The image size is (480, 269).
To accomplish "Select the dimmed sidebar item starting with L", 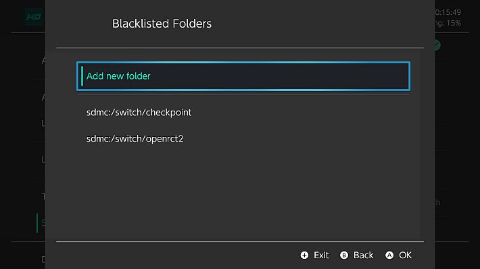I will click(43, 123).
